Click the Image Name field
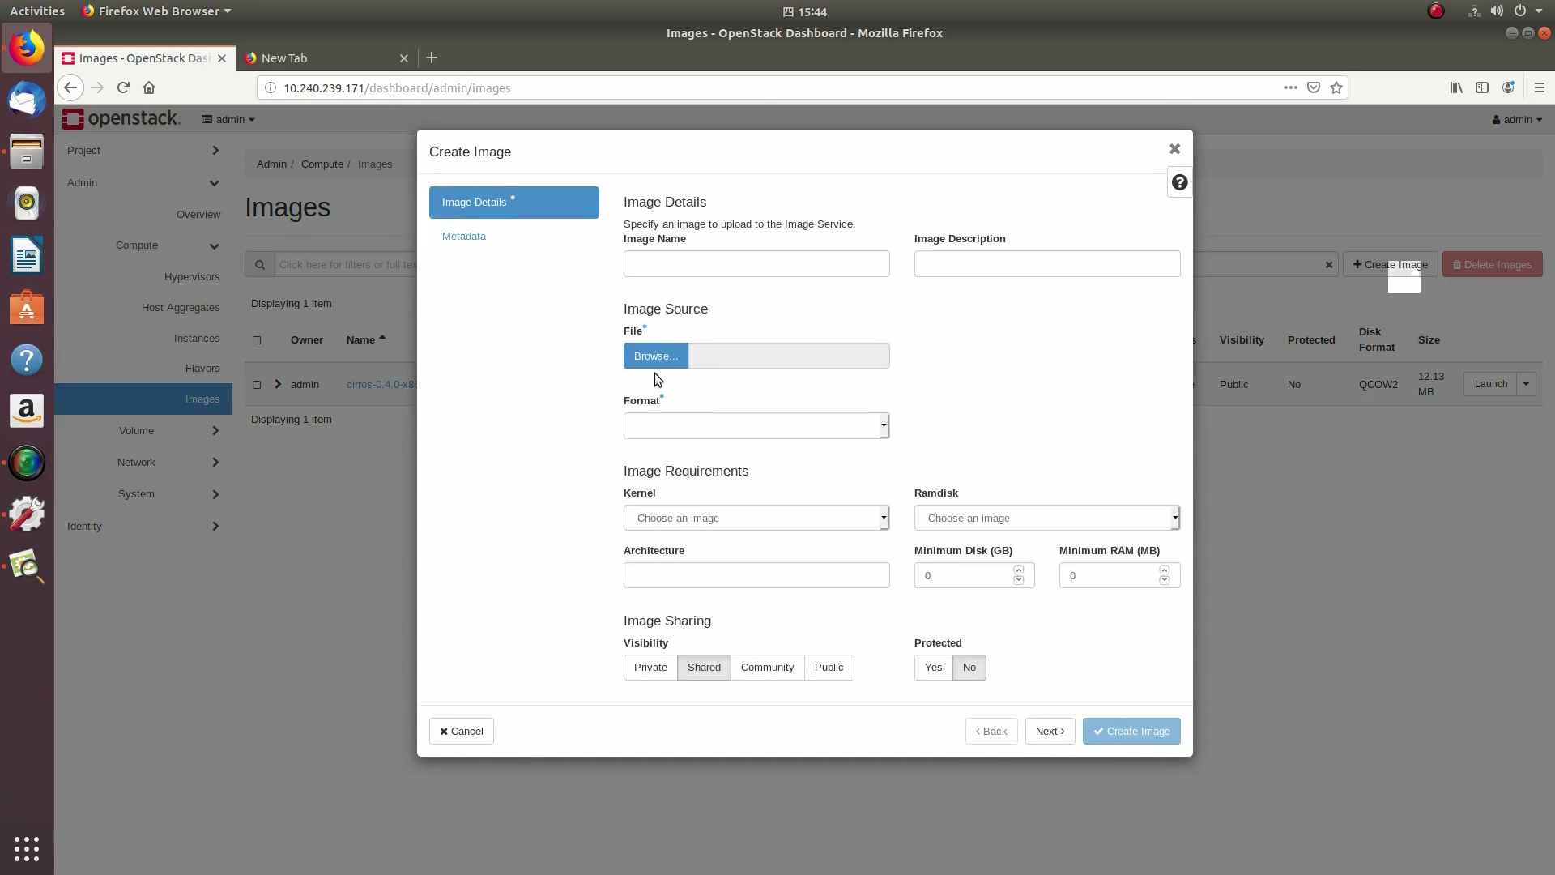This screenshot has height=875, width=1555. click(756, 264)
